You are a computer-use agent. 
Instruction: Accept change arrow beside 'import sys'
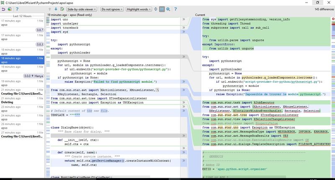[x=183, y=32]
